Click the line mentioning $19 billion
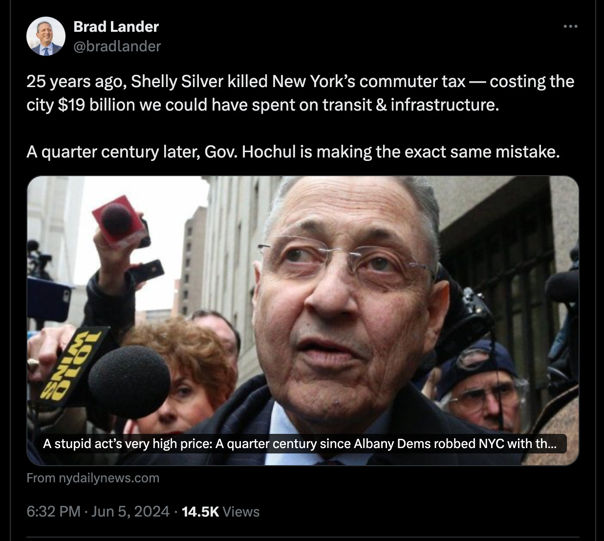 [x=263, y=105]
